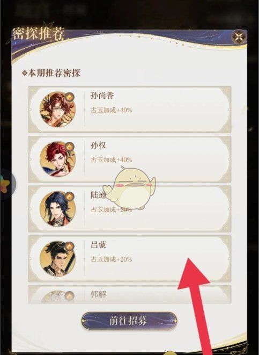Close the 密探推荐 dialog
Image resolution: width=259 pixels, height=355 pixels.
(239, 37)
